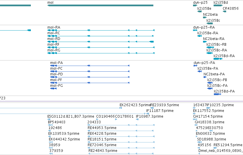Click the l(2)35Be-RA transcript label
243x155 pixels.
208,33
